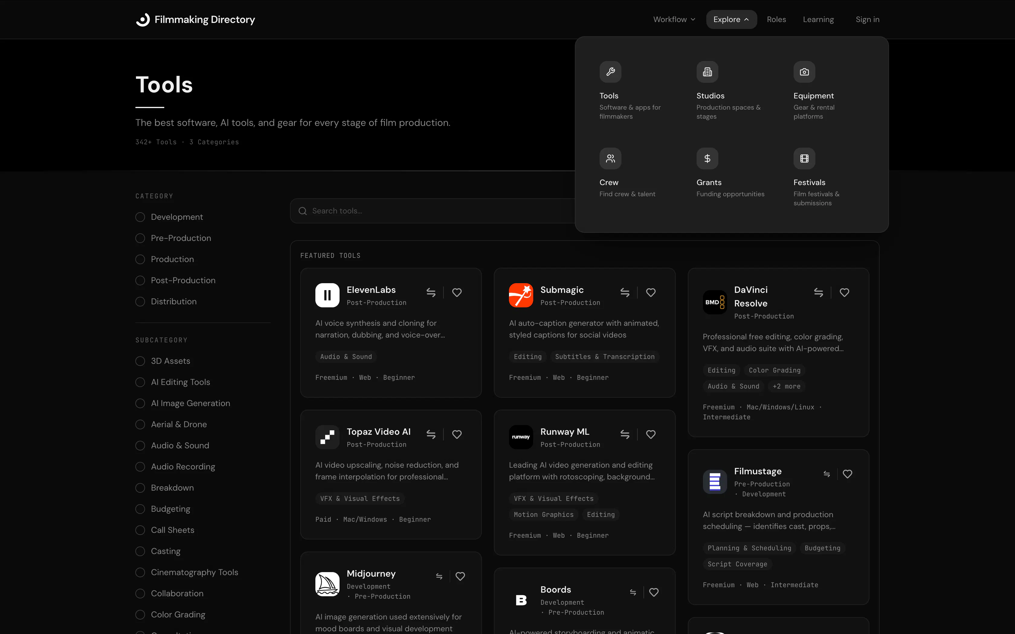Expand the Workflow dropdown menu
The image size is (1015, 634).
[x=674, y=19]
